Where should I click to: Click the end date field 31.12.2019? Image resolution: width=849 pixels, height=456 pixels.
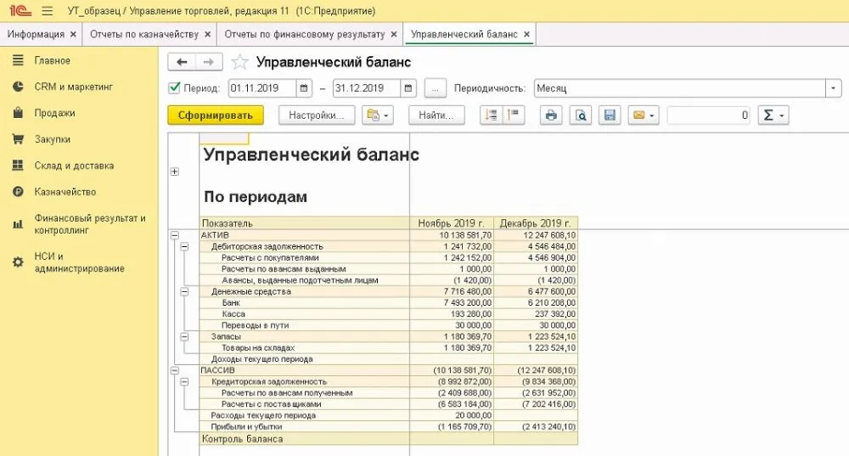[366, 88]
